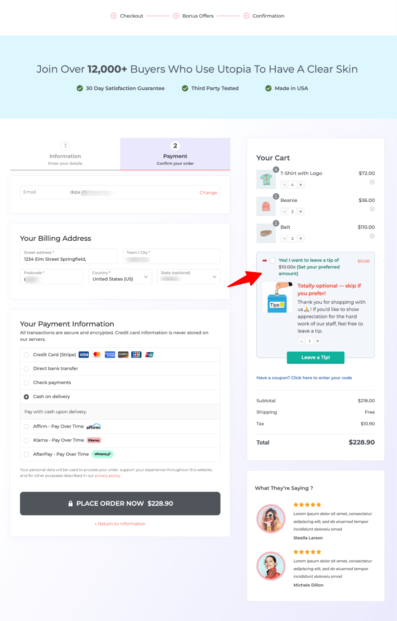Click the Leave a Tip! button
The height and width of the screenshot is (621, 397).
pos(315,358)
